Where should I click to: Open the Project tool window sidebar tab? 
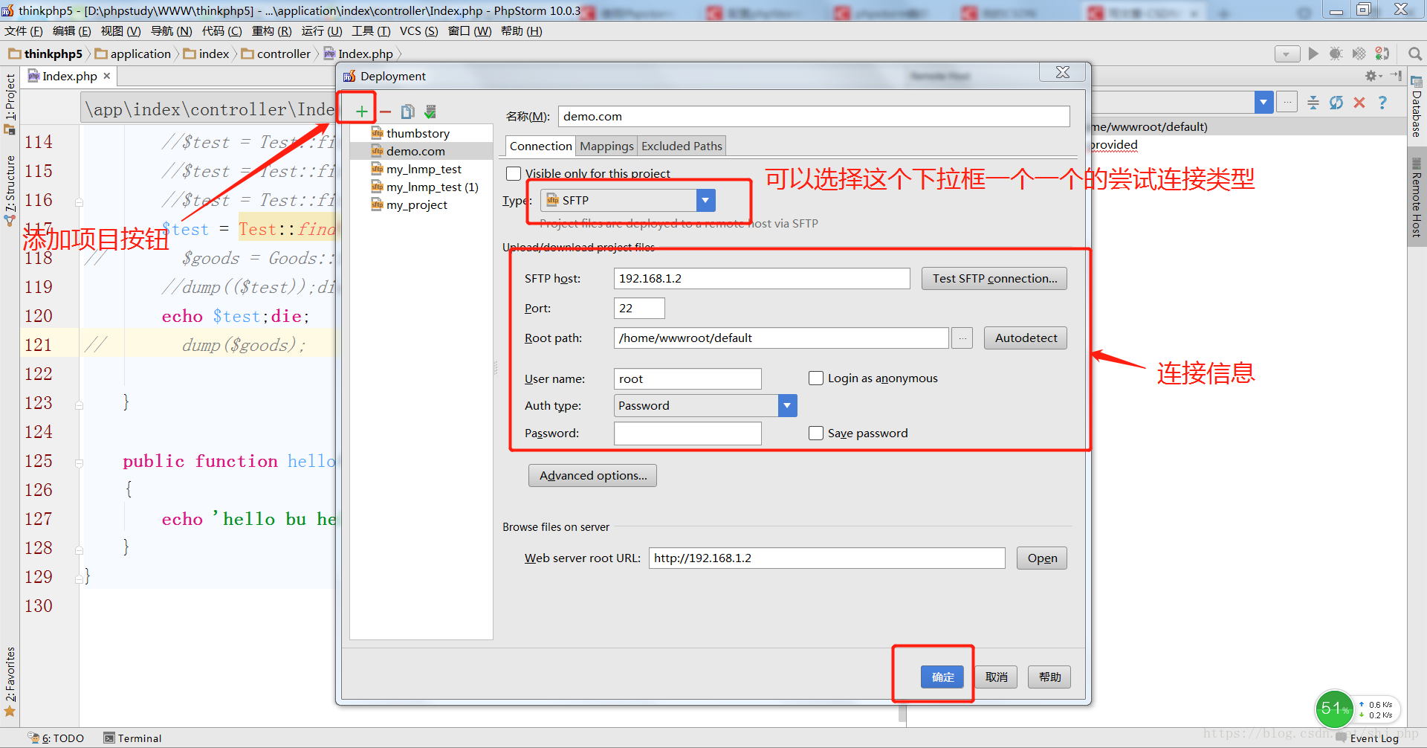coord(10,103)
